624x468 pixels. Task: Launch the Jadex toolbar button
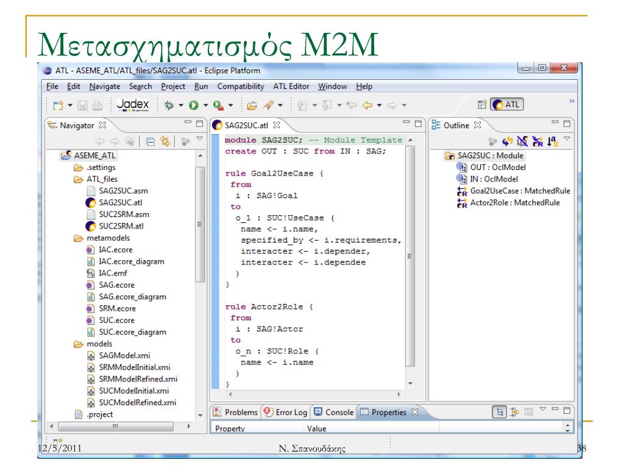[133, 105]
